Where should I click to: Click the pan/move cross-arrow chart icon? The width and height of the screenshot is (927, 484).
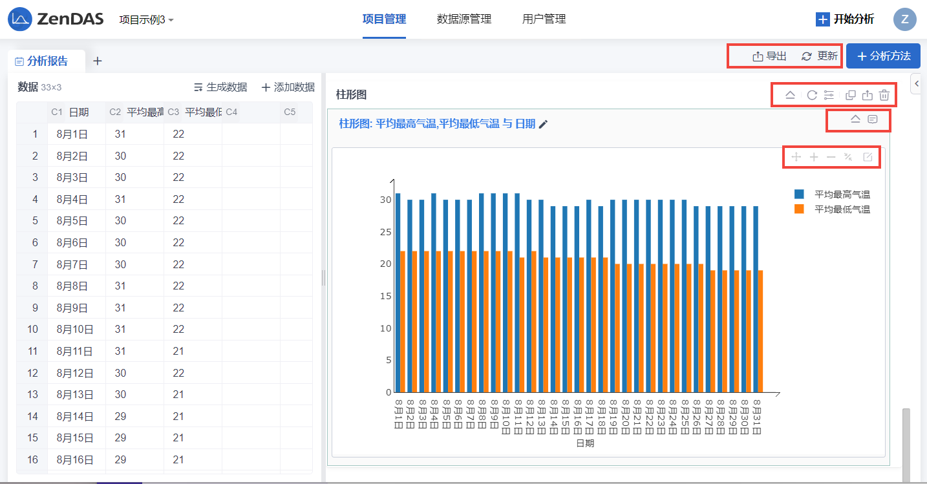click(796, 157)
